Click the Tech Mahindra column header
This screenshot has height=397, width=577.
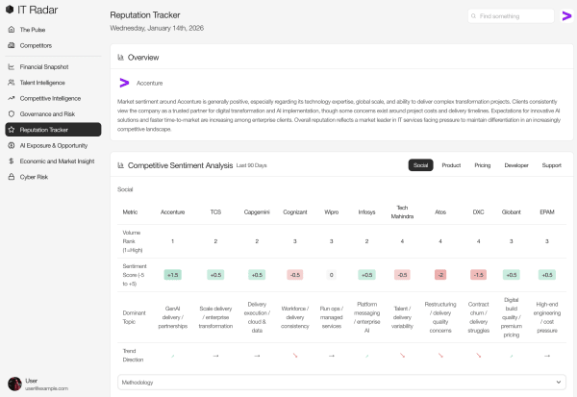[402, 211]
